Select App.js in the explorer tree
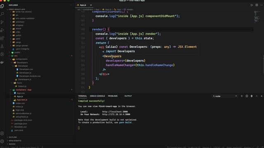Viewport: 264px width, 148px height. pyautogui.click(x=20, y=97)
